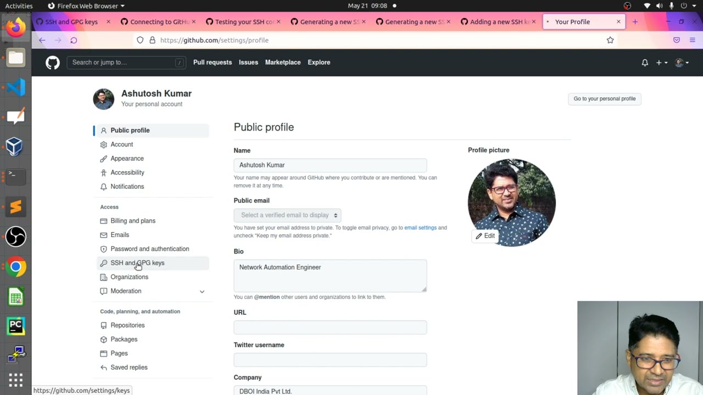Open VirtualBox from the dock
The width and height of the screenshot is (703, 395).
point(15,146)
